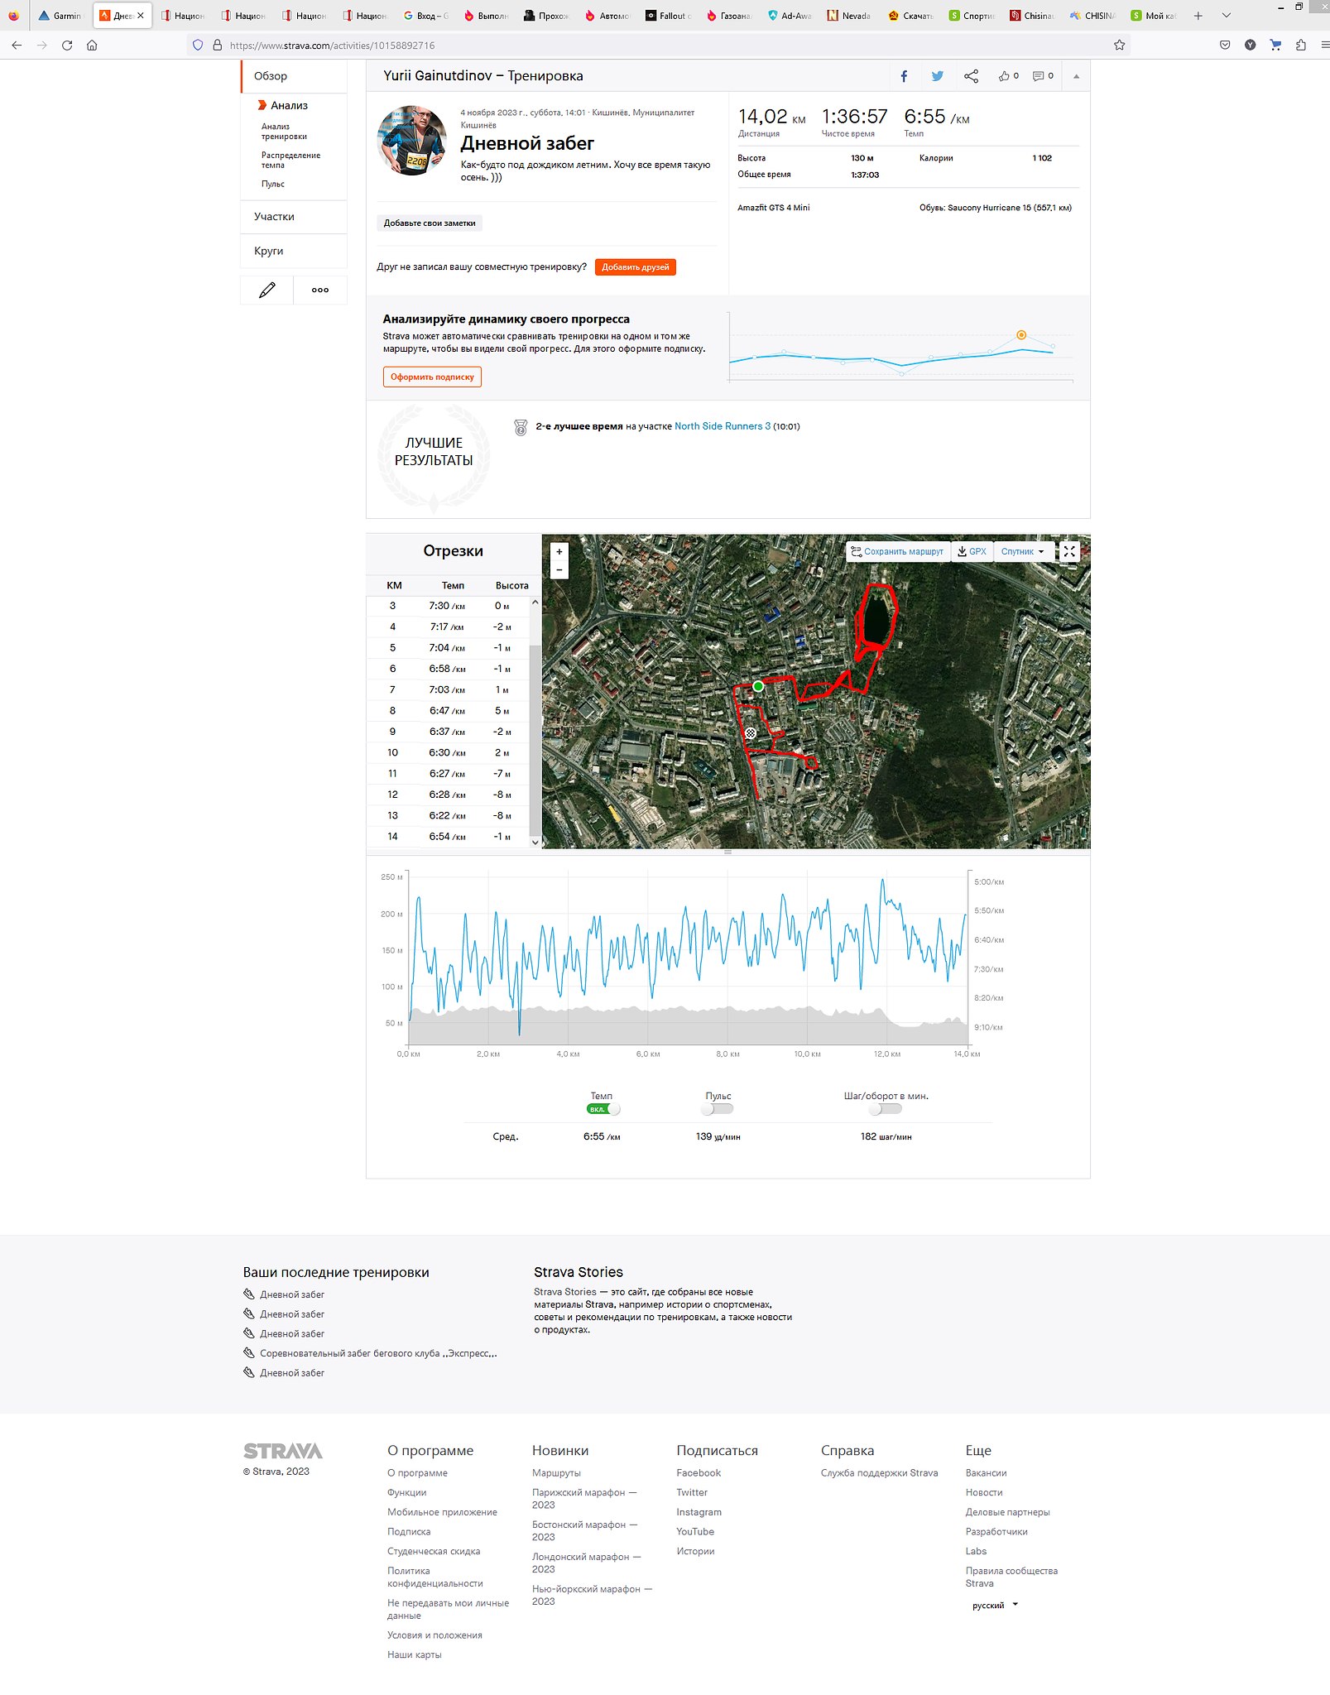
Task: Zoom in on the map
Action: [x=559, y=552]
